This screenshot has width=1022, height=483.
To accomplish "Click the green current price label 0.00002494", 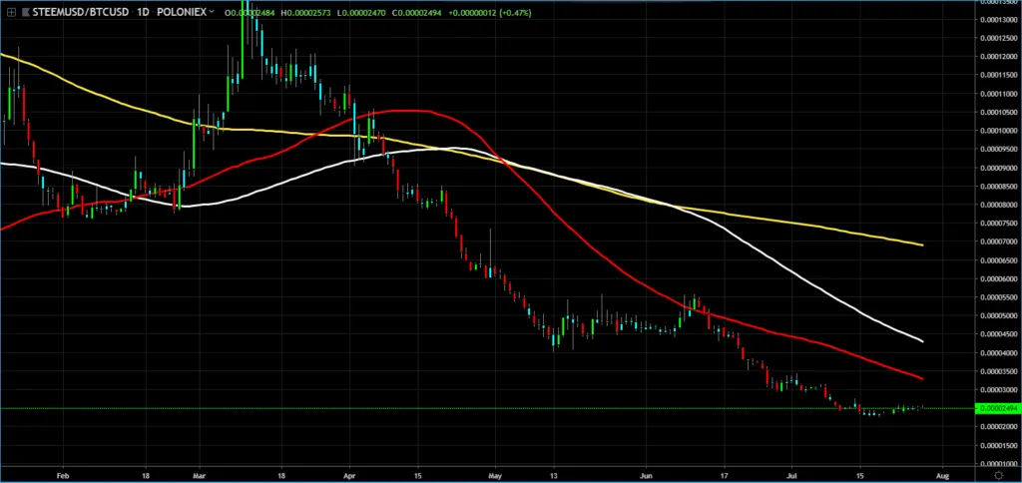I will [x=997, y=409].
